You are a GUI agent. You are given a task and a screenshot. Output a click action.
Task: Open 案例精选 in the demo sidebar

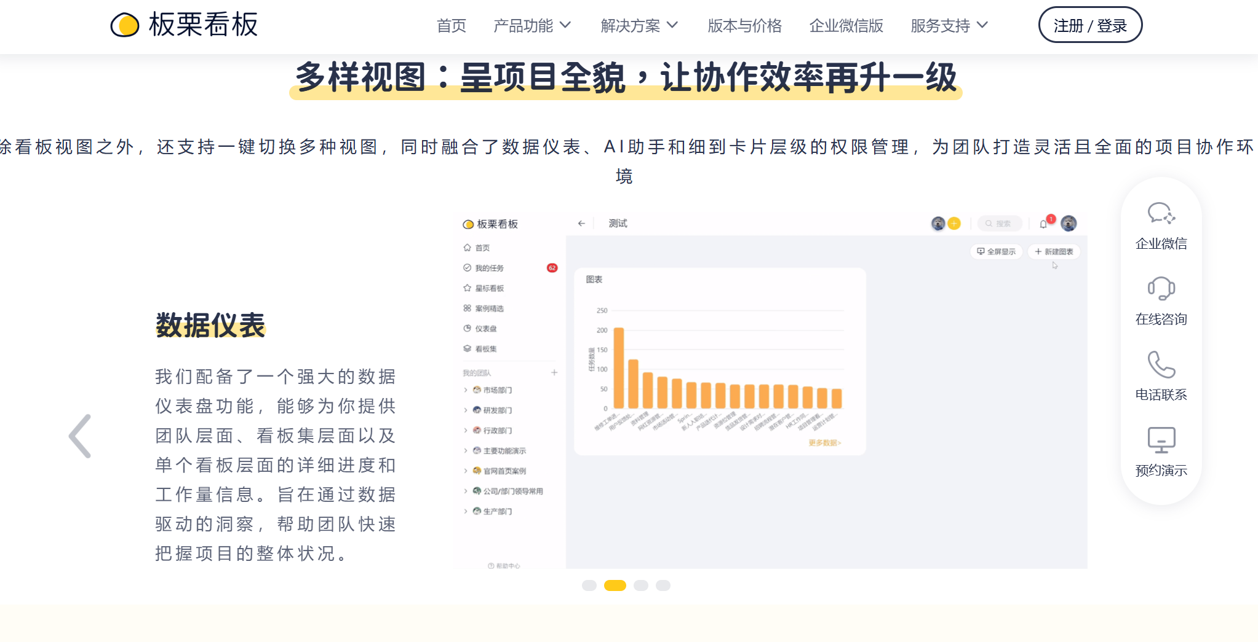(x=484, y=308)
